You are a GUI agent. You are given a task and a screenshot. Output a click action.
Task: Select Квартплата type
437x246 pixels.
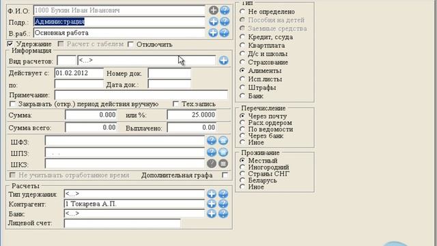[242, 45]
